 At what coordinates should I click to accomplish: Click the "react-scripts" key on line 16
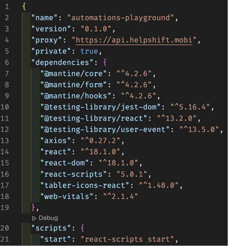[x=73, y=174]
